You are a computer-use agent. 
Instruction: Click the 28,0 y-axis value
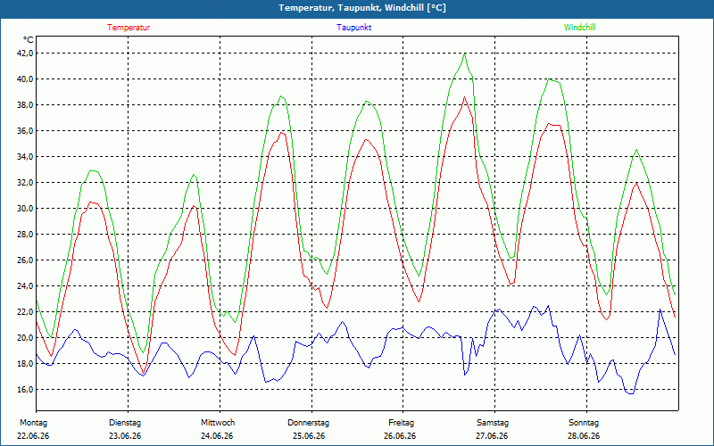pyautogui.click(x=26, y=235)
